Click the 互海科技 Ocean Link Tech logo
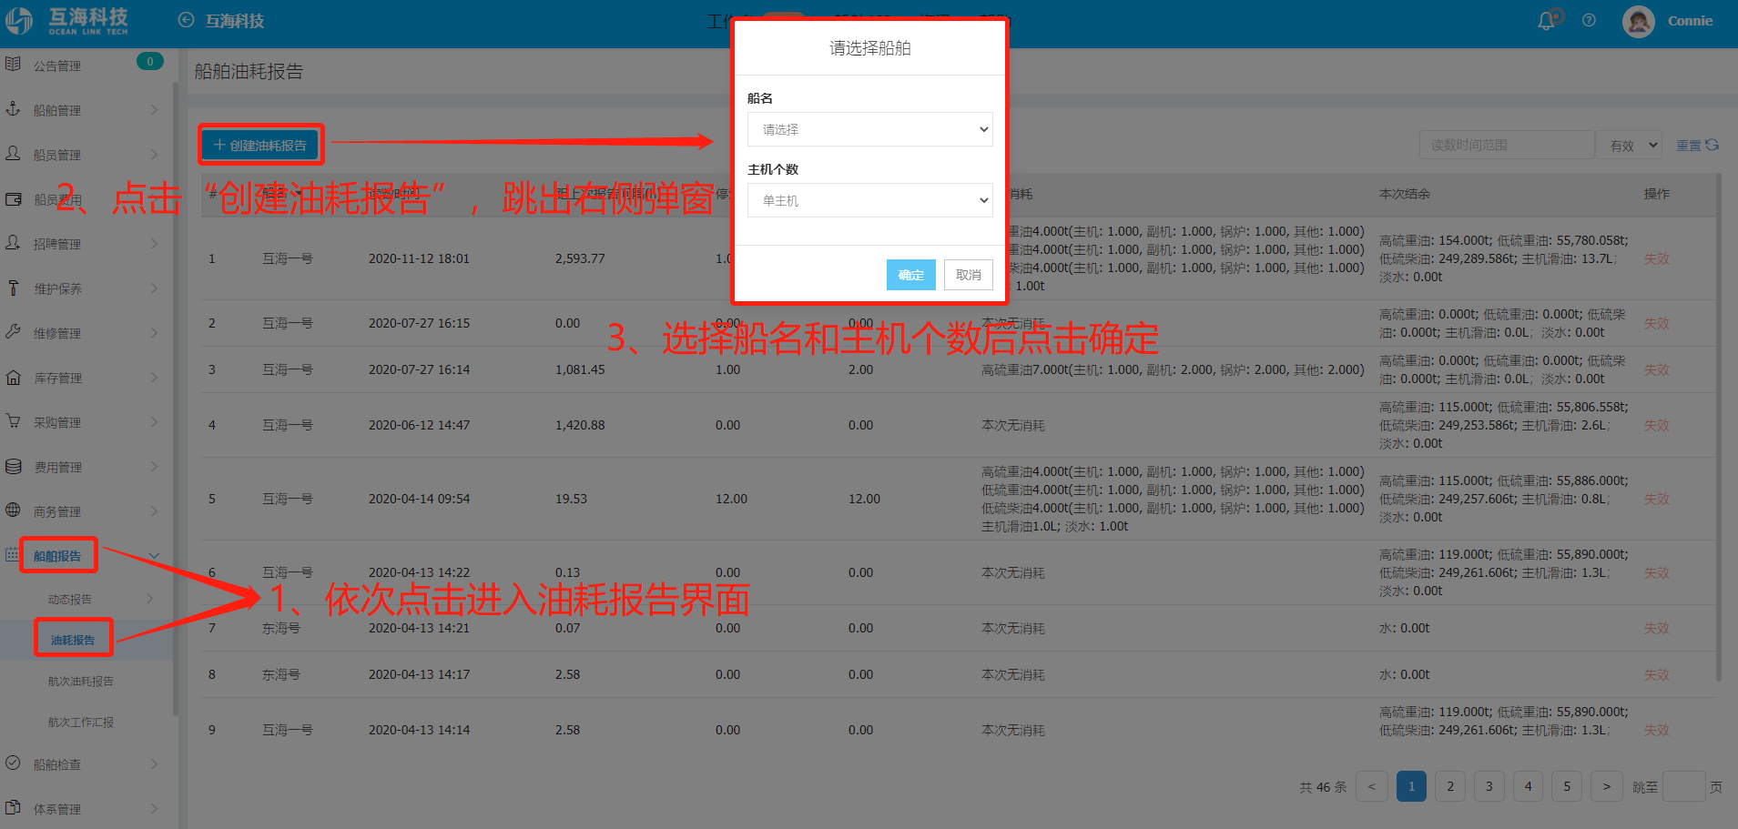This screenshot has height=829, width=1738. click(x=66, y=21)
